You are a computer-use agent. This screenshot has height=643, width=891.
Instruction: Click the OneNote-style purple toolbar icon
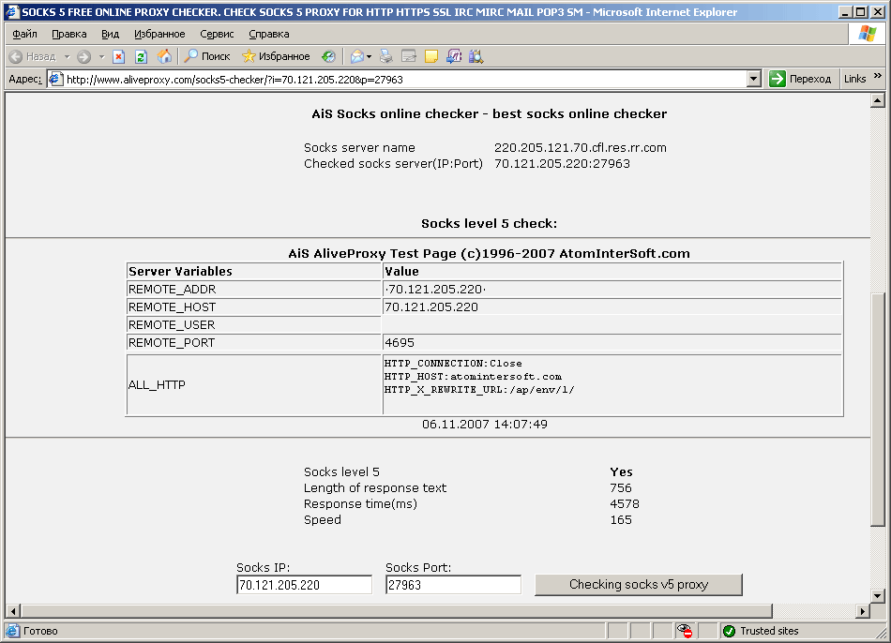pyautogui.click(x=454, y=56)
